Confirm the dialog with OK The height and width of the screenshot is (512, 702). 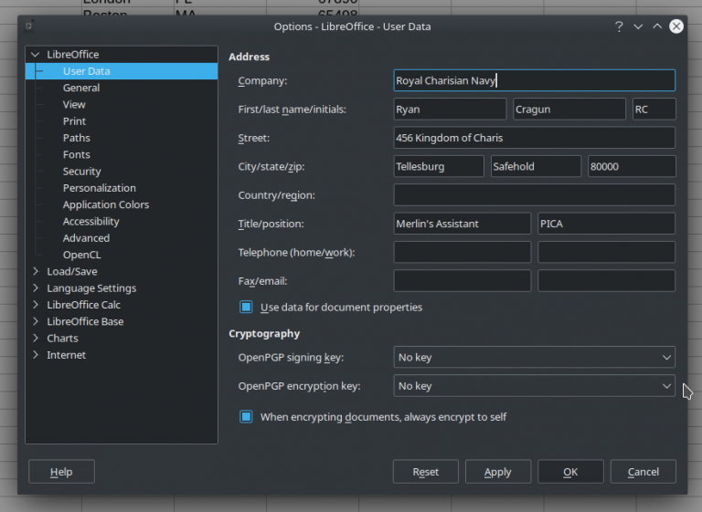[x=570, y=472]
